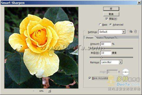The width and height of the screenshot is (142, 95).
Task: Uncheck the More Accurate checkbox
Action: [90, 78]
